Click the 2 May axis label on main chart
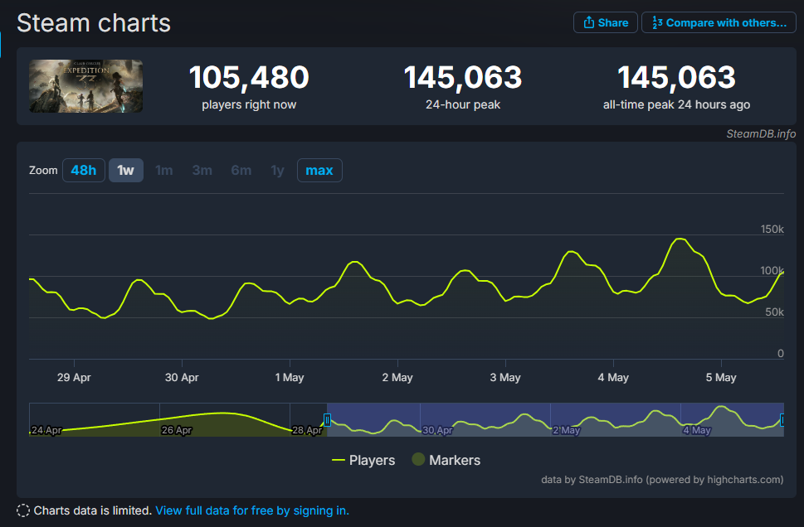Image resolution: width=804 pixels, height=527 pixels. 397,378
